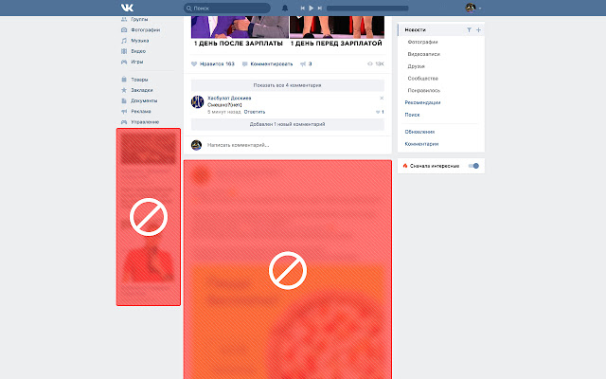The height and width of the screenshot is (379, 606).
Task: Open Хасбулат Доскиев's profile name link
Action: (229, 99)
